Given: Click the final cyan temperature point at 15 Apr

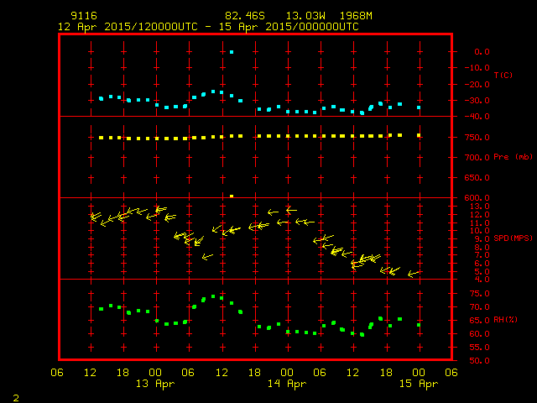Looking at the screenshot, I should pos(419,107).
